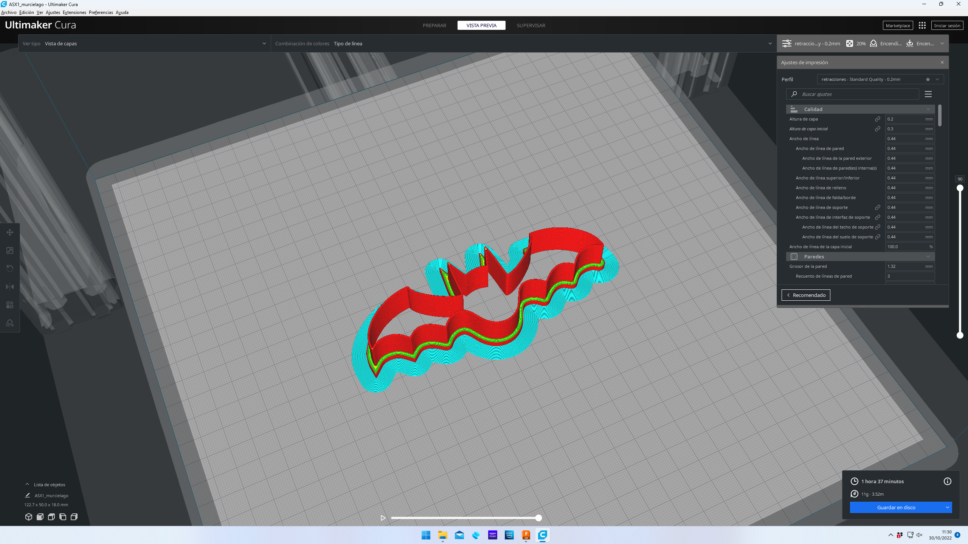
Task: Show print time info details icon
Action: click(947, 481)
